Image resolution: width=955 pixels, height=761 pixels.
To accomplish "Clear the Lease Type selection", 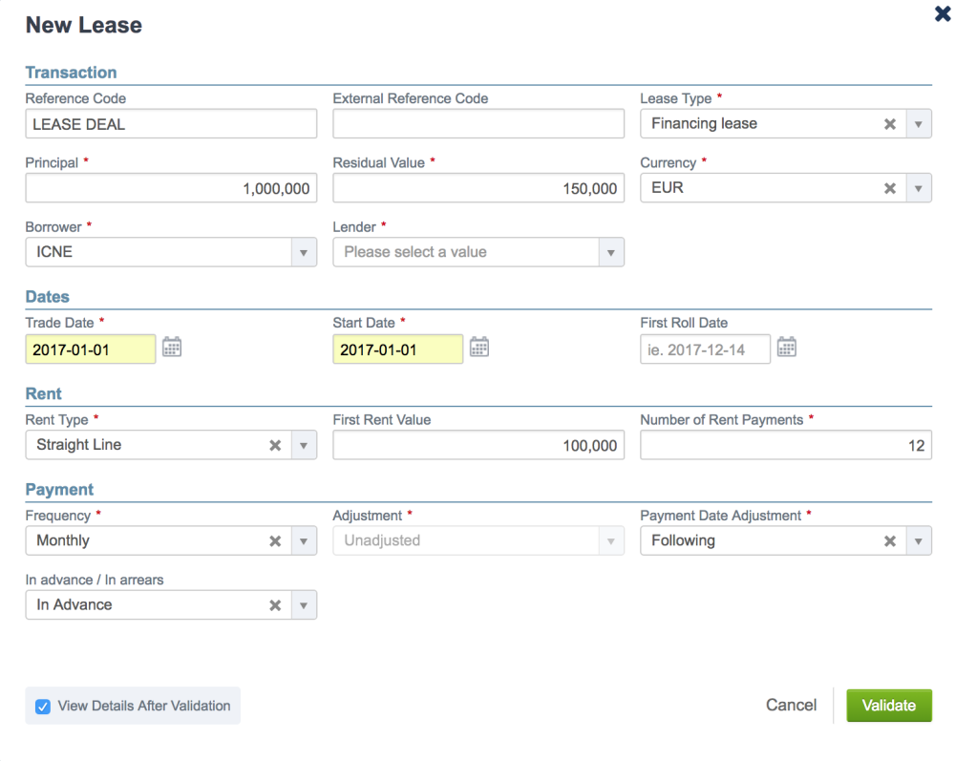I will (890, 124).
